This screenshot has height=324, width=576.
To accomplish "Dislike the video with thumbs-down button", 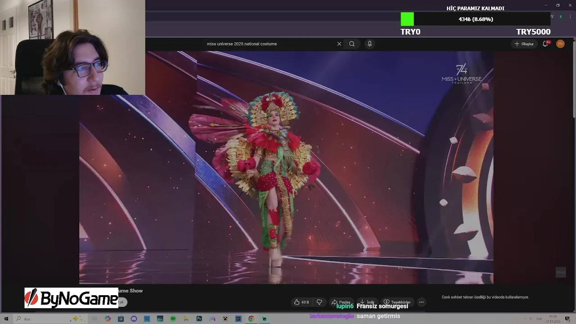I will 319,302.
